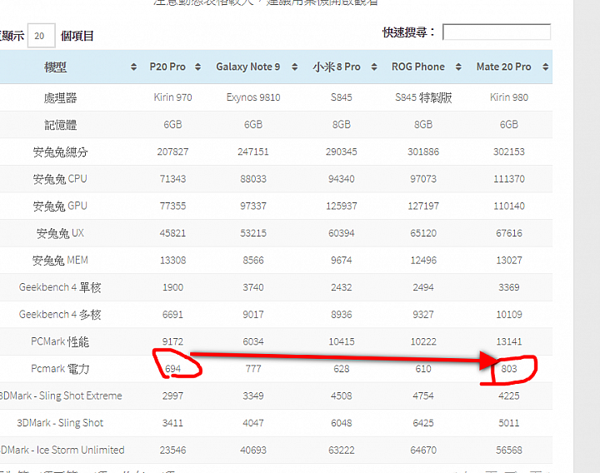
Task: Sort by the ROG Phone column arrows
Action: click(458, 67)
